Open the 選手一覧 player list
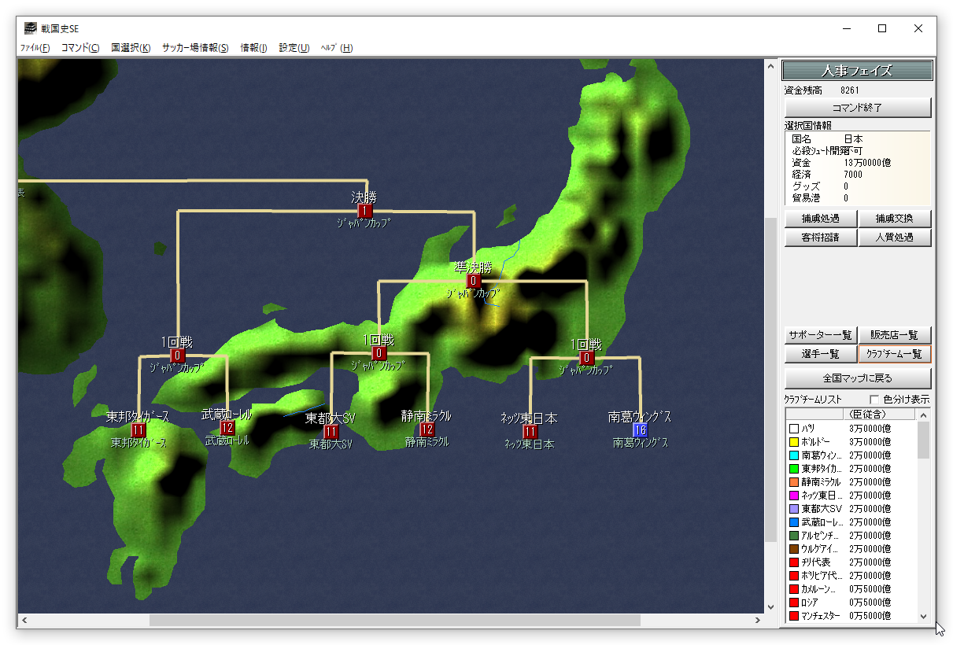This screenshot has height=645, width=953. (820, 355)
